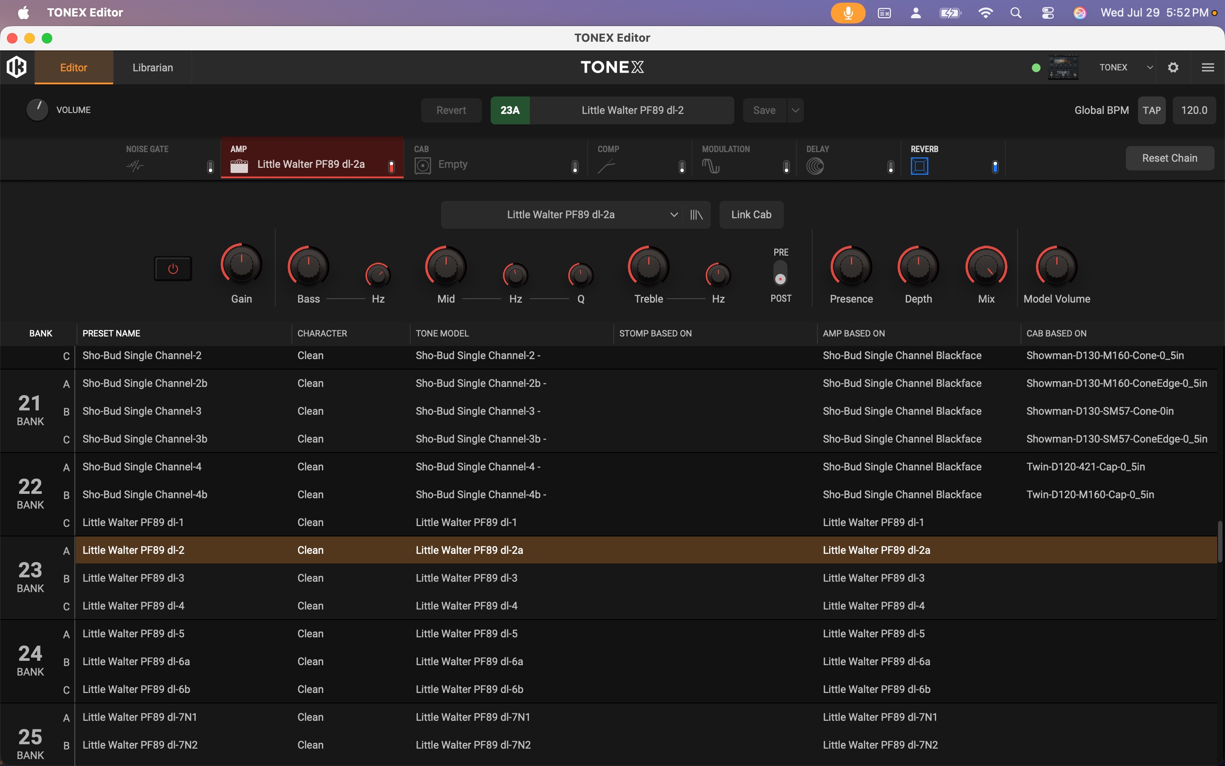Screen dimensions: 1225x766
Task: Select the compressor curve icon
Action: pos(606,166)
